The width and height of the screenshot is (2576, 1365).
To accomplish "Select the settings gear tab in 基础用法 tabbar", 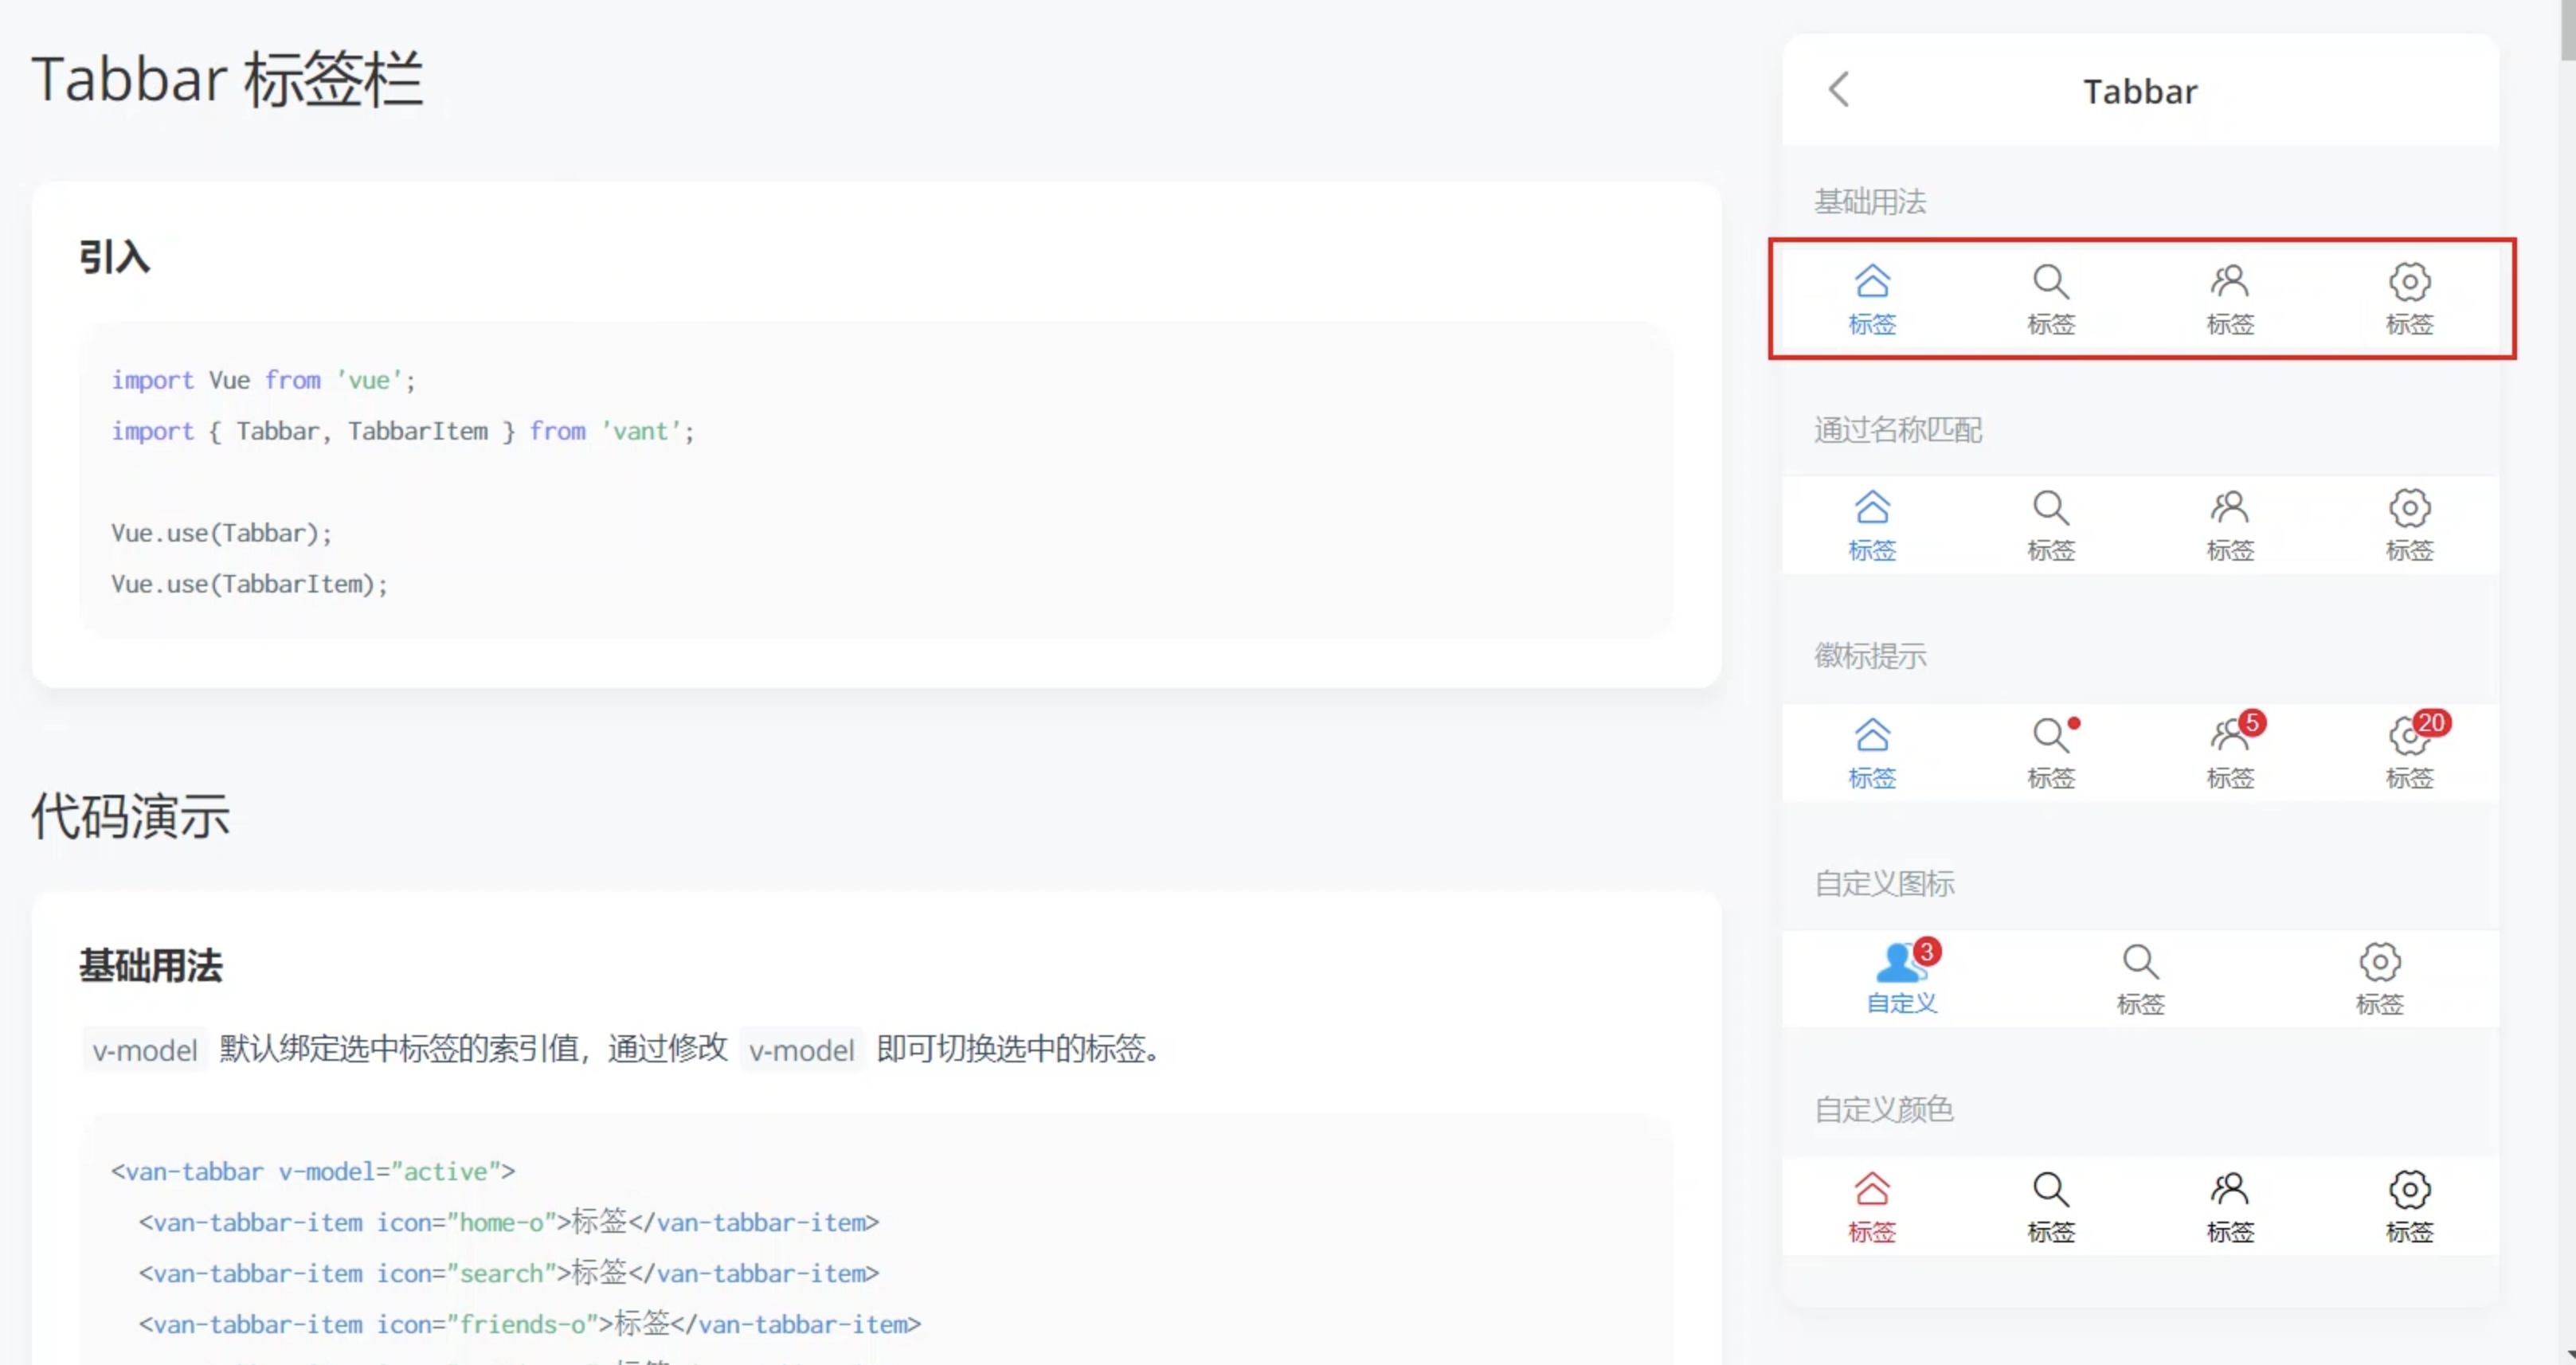I will [2409, 298].
